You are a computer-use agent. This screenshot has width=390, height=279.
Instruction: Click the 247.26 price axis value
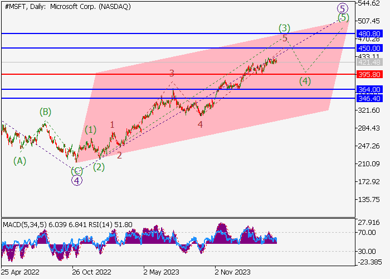[369, 146]
